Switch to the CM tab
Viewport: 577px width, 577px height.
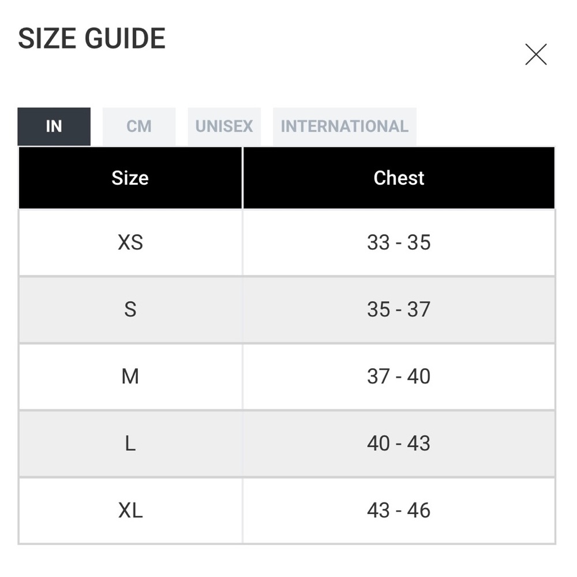(x=139, y=126)
